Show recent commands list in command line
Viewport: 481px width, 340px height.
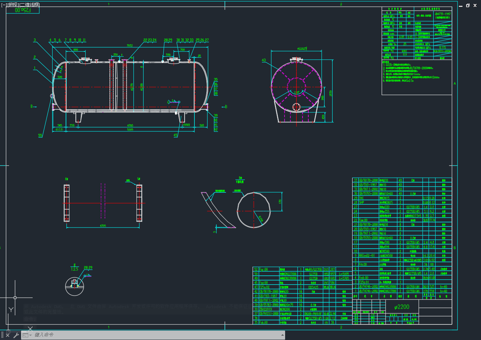(x=27, y=335)
